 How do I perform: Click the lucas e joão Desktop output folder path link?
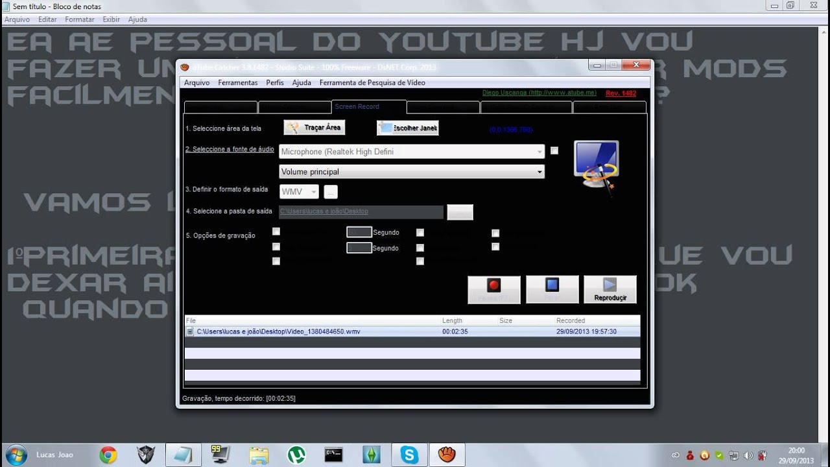324,211
